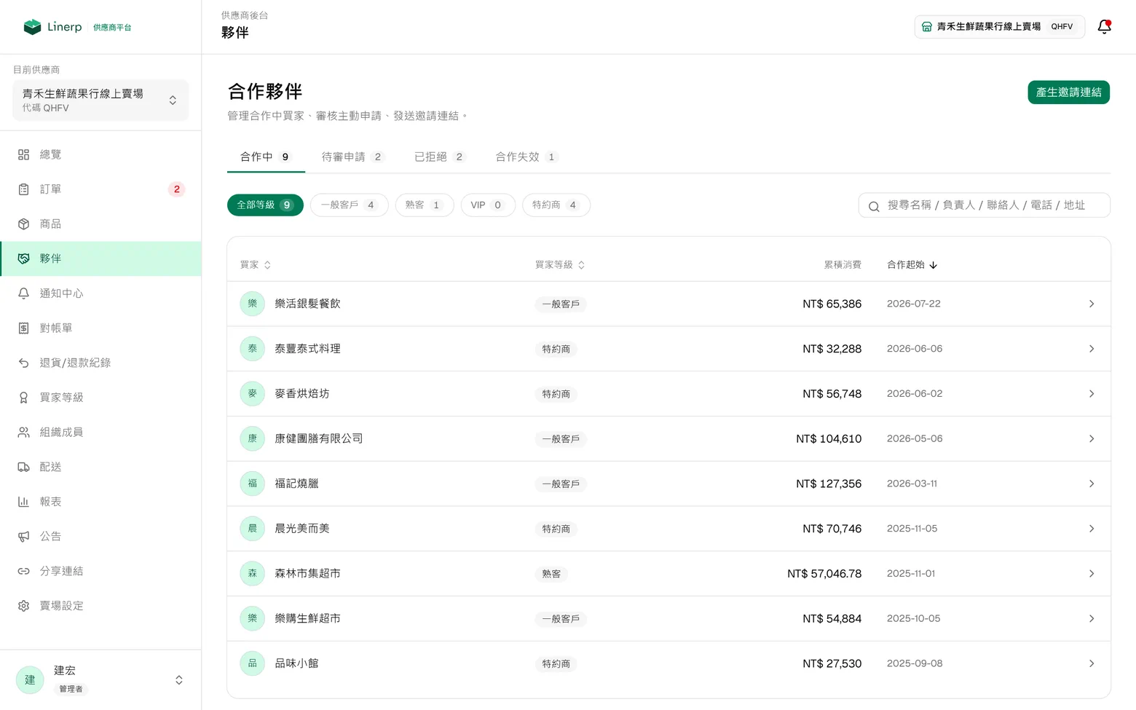Click the red 2 badge beside 訂單
The image size is (1136, 710).
click(177, 189)
